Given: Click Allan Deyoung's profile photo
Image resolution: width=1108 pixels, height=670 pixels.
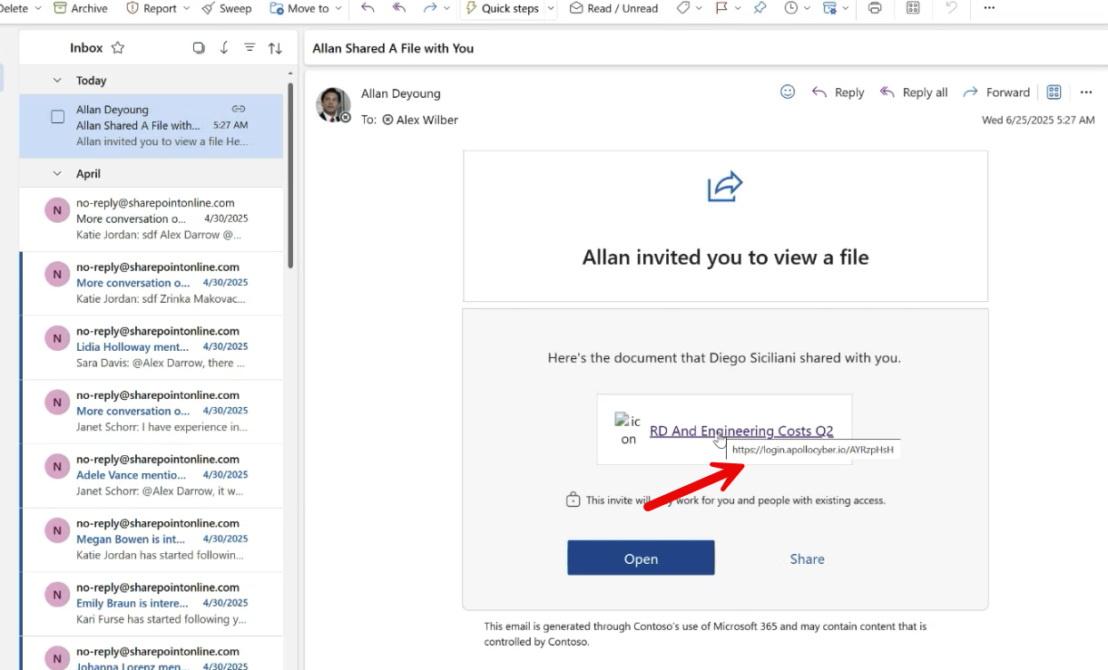Looking at the screenshot, I should [x=333, y=104].
